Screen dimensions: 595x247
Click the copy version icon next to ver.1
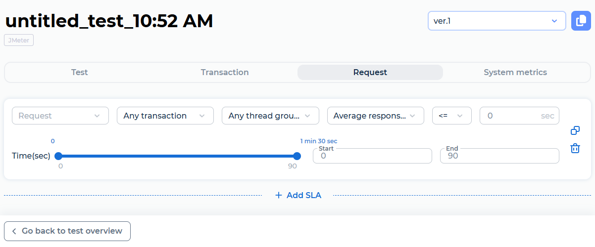pos(581,21)
